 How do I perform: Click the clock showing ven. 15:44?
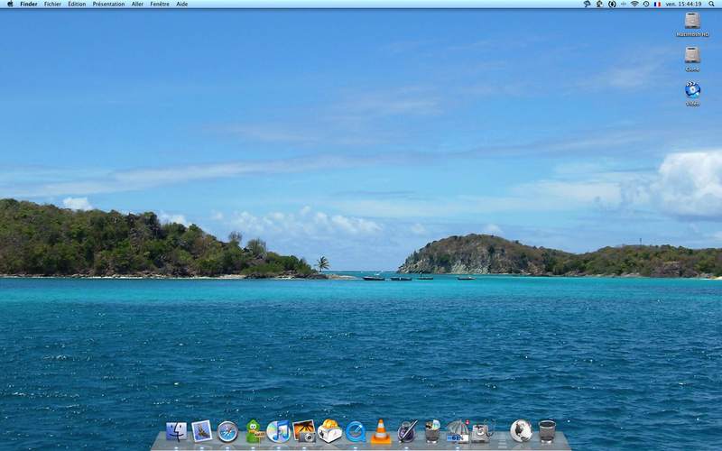pyautogui.click(x=683, y=4)
